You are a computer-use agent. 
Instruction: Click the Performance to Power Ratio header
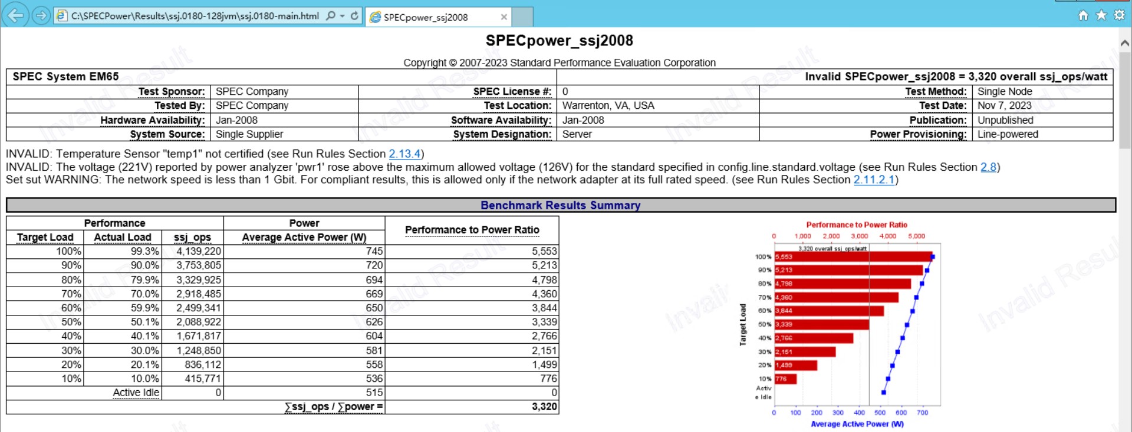click(472, 230)
